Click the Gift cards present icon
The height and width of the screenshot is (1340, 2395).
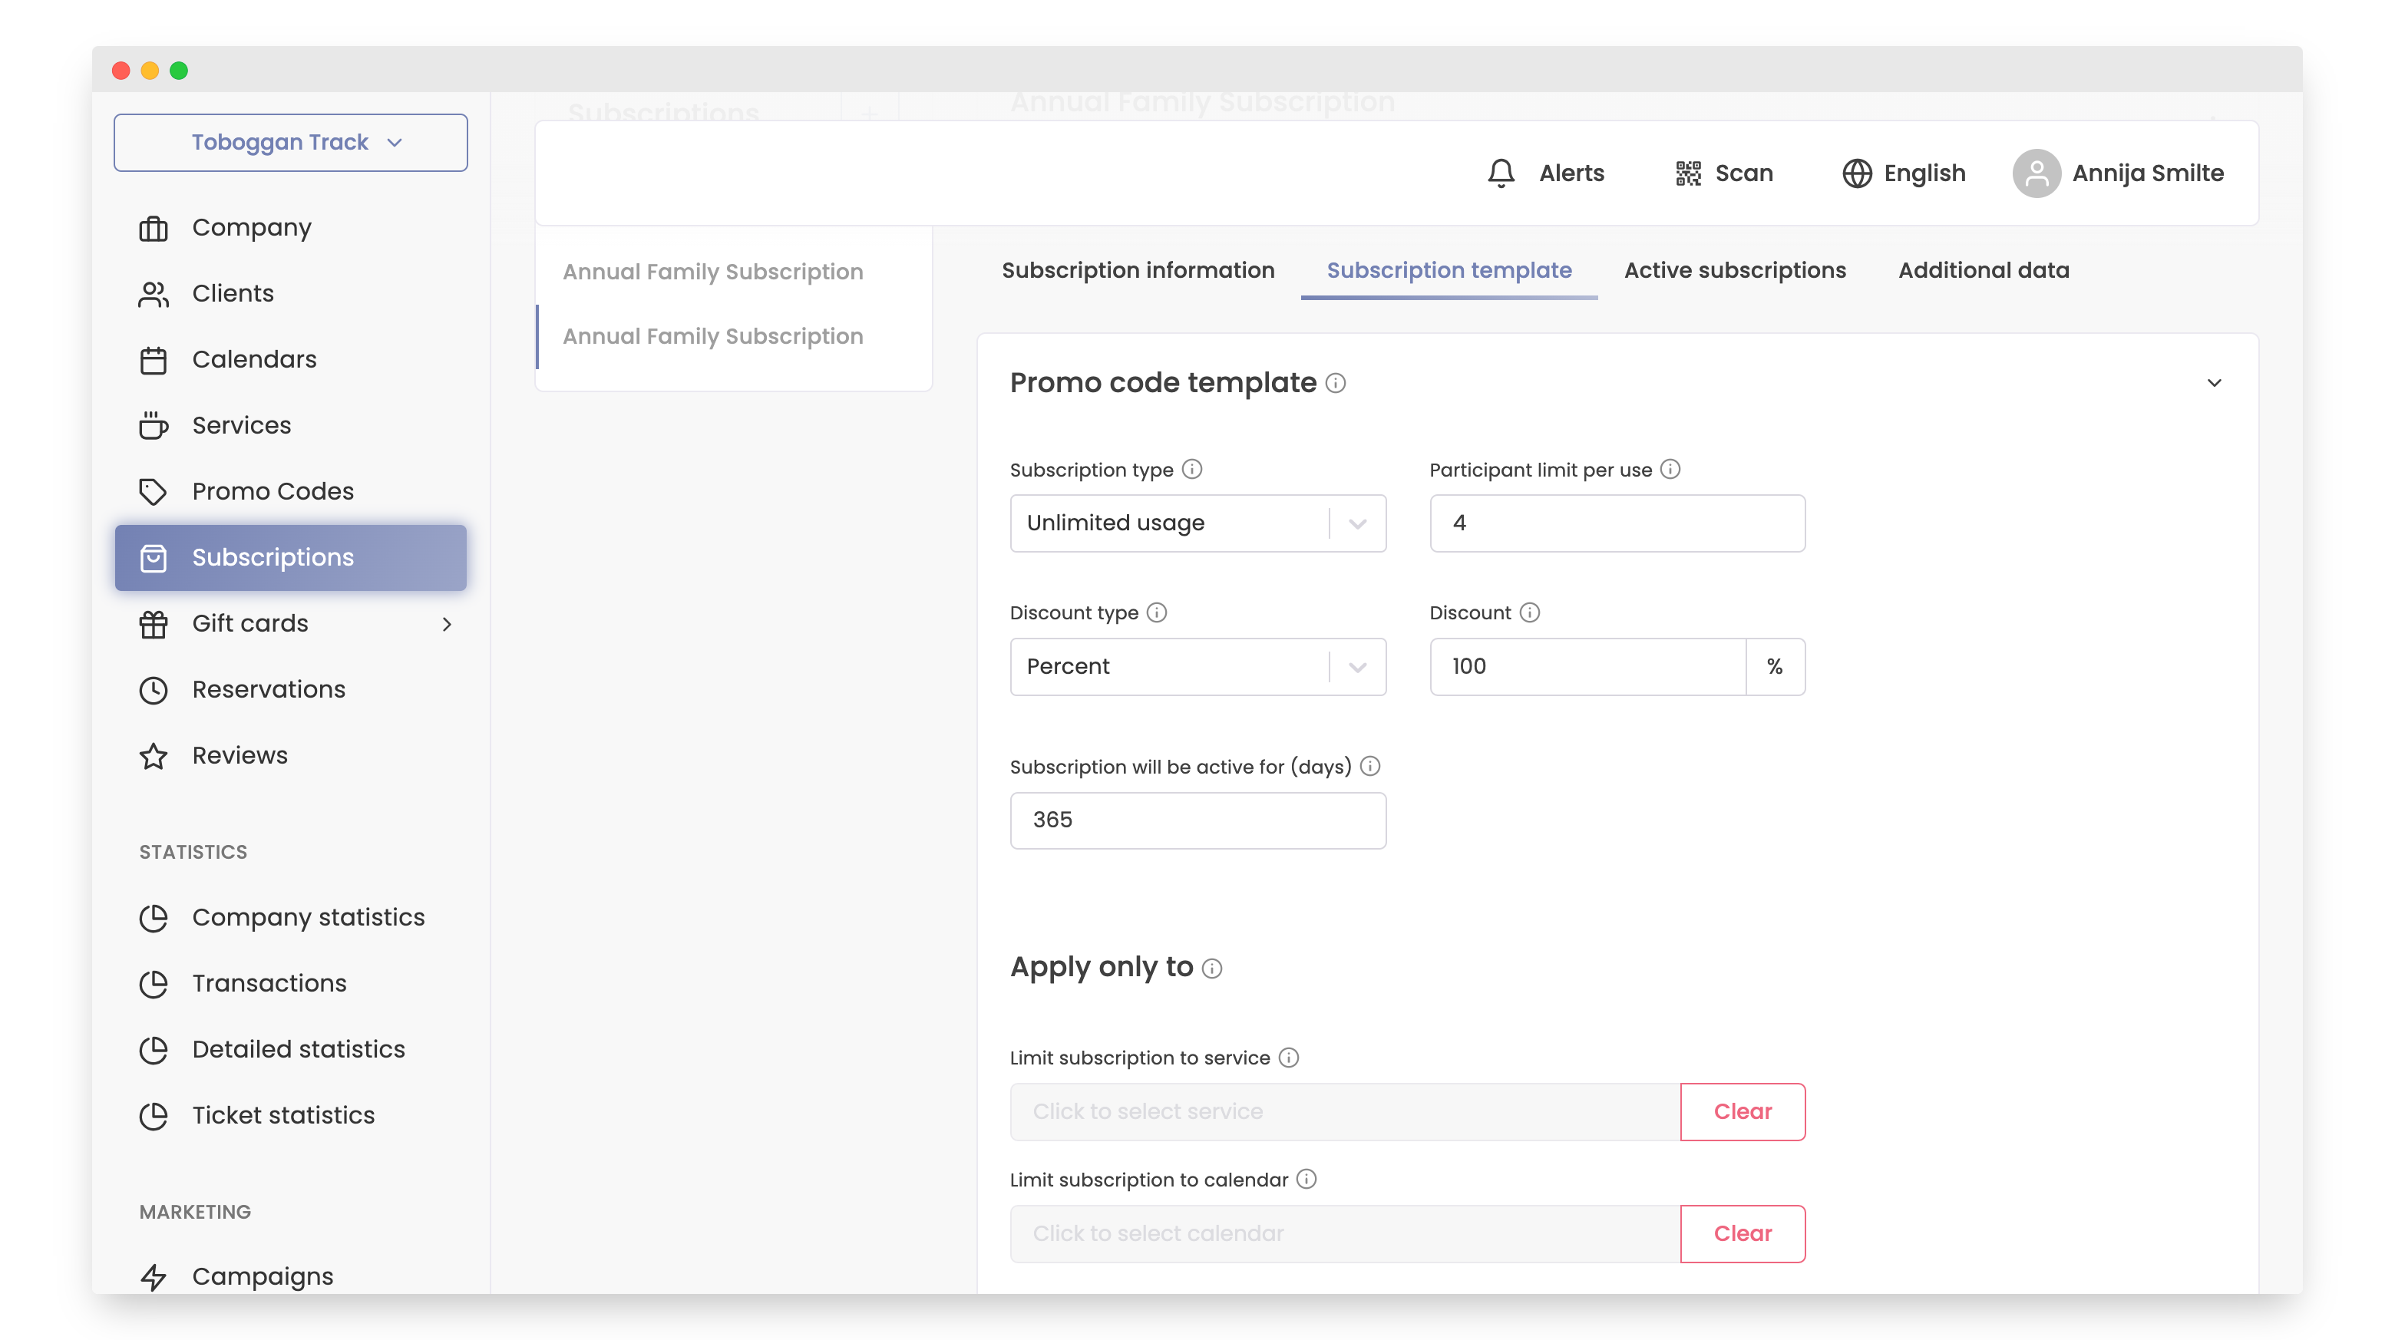click(153, 623)
